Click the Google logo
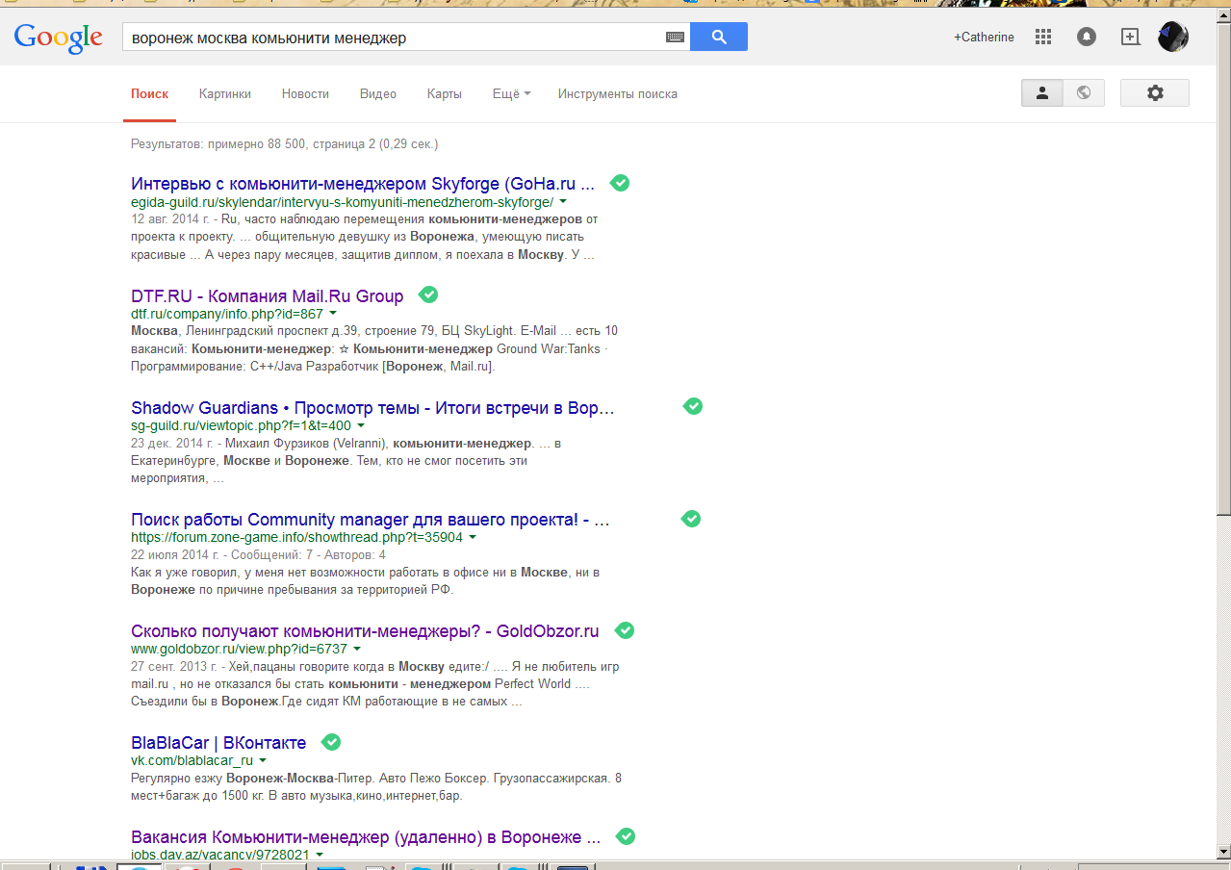 [x=58, y=37]
